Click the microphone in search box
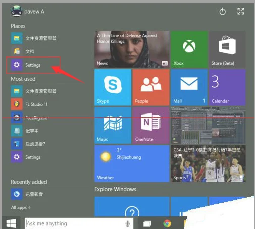 [128, 224]
